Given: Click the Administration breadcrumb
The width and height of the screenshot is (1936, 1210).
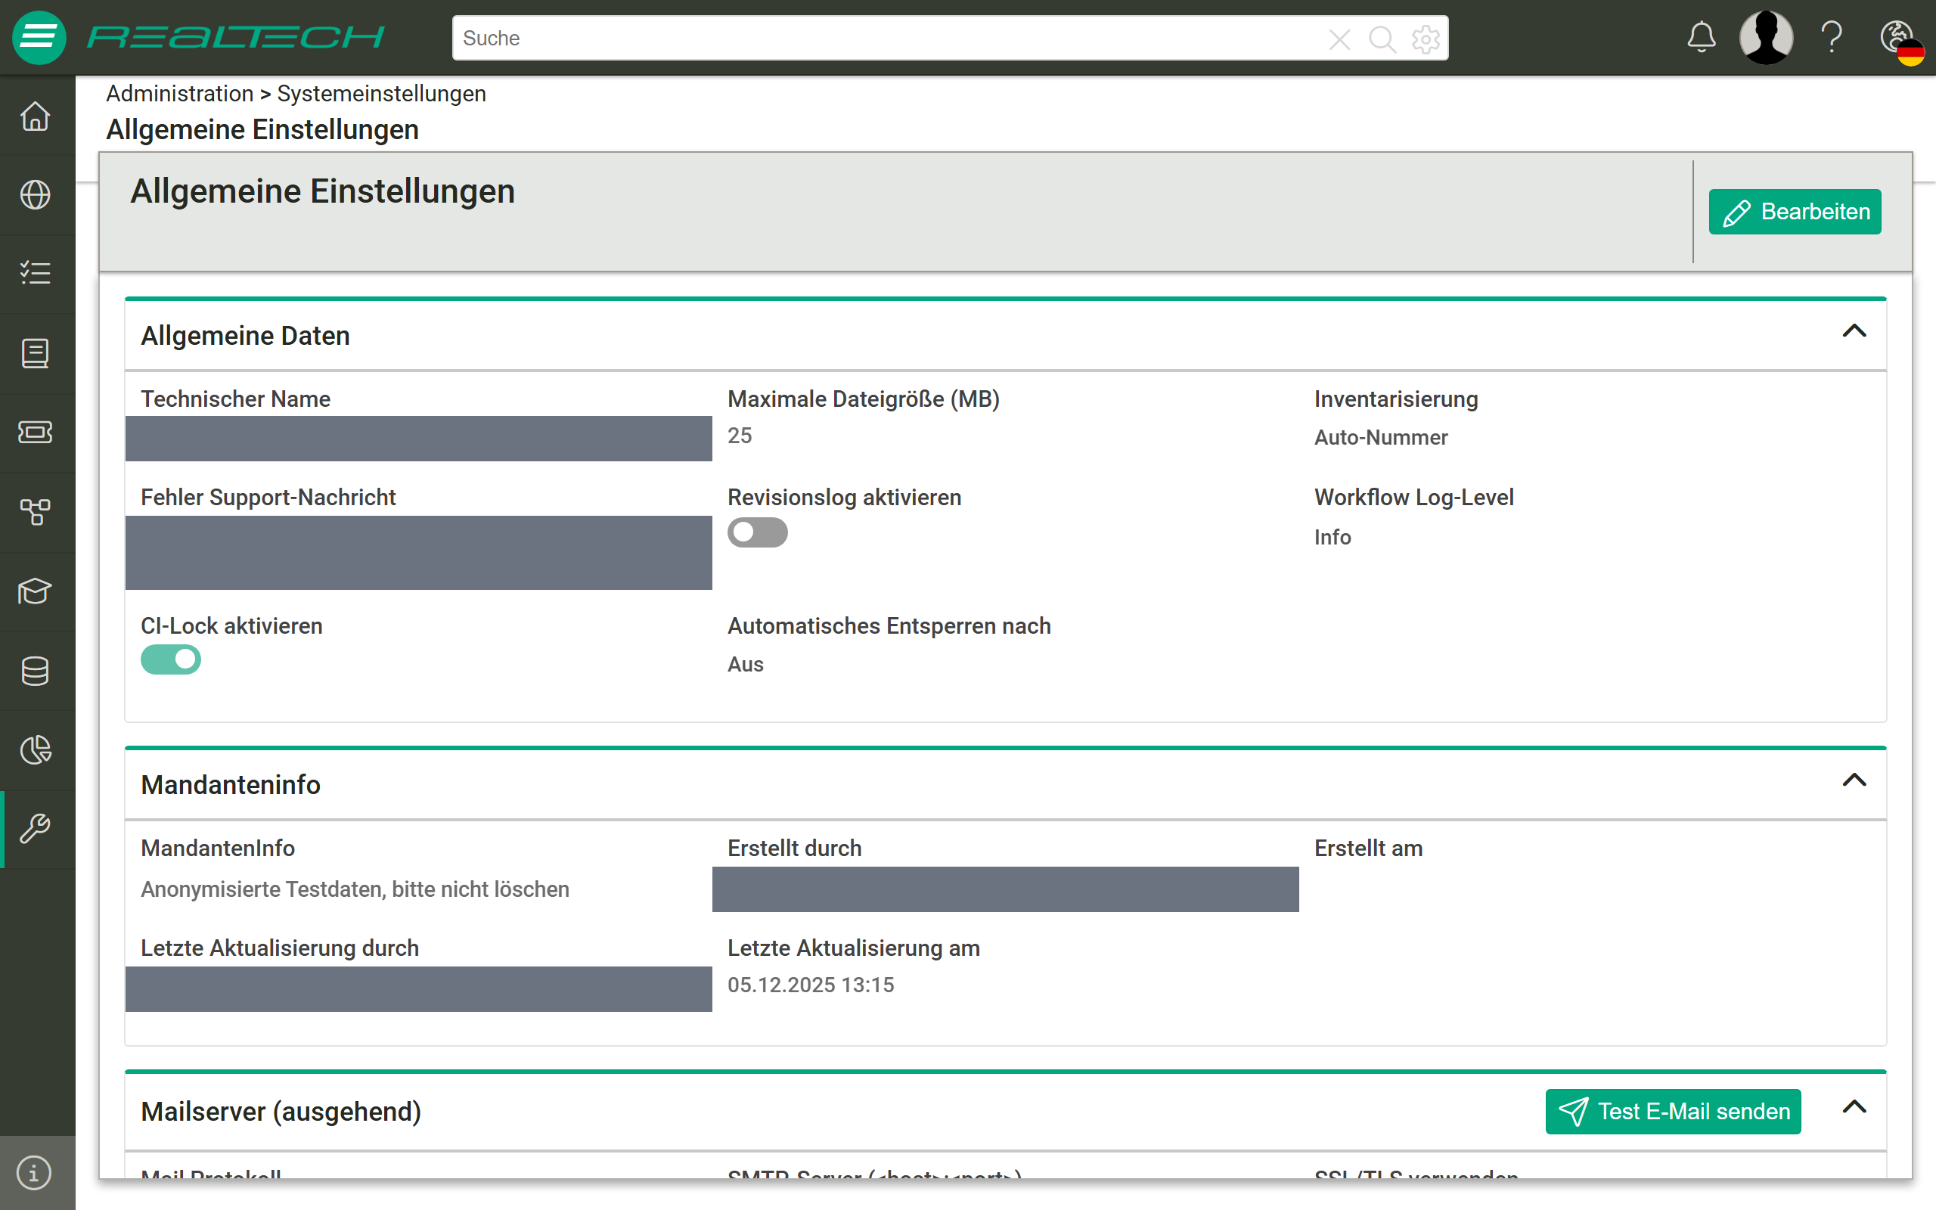Looking at the screenshot, I should tap(180, 94).
